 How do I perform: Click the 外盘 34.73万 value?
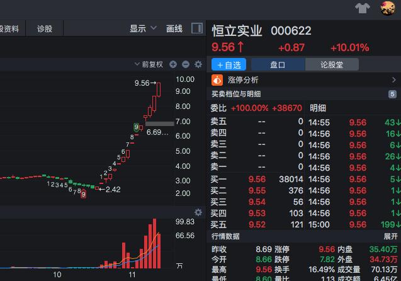[383, 260]
